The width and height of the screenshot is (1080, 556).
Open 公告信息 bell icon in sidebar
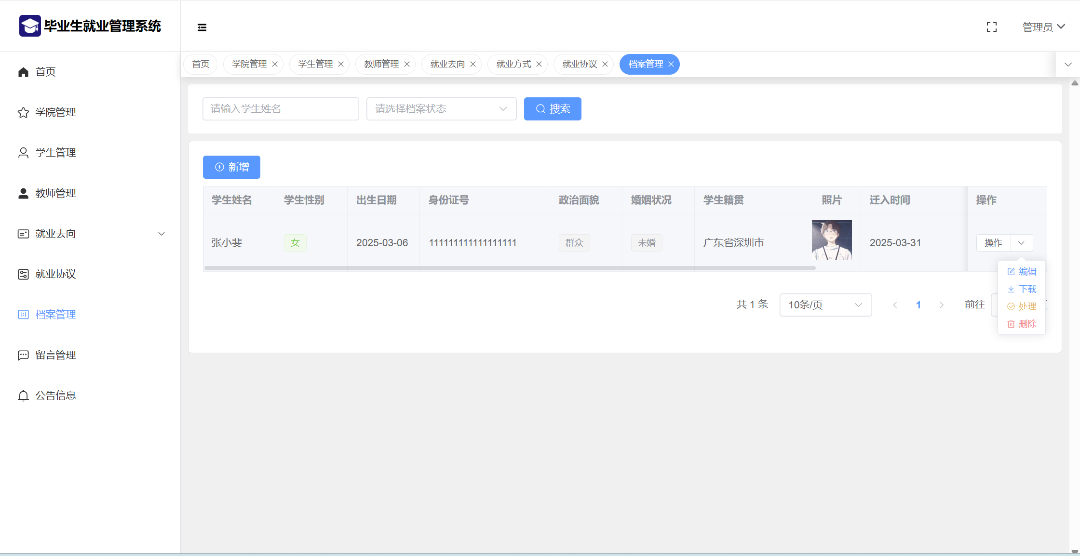pos(23,396)
